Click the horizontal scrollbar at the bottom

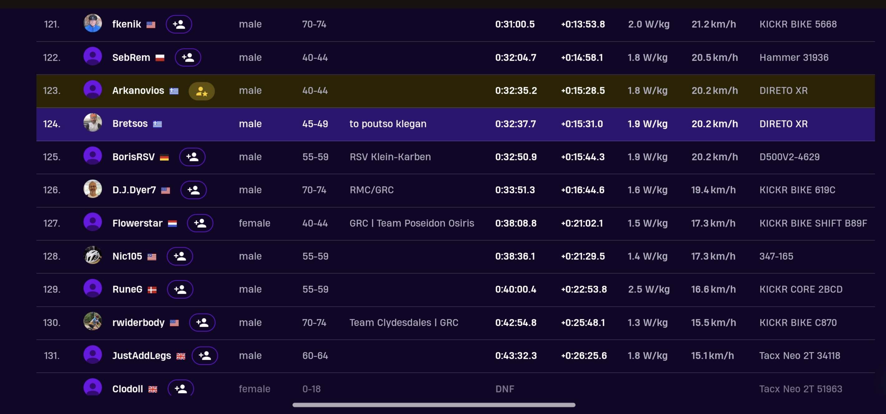433,405
